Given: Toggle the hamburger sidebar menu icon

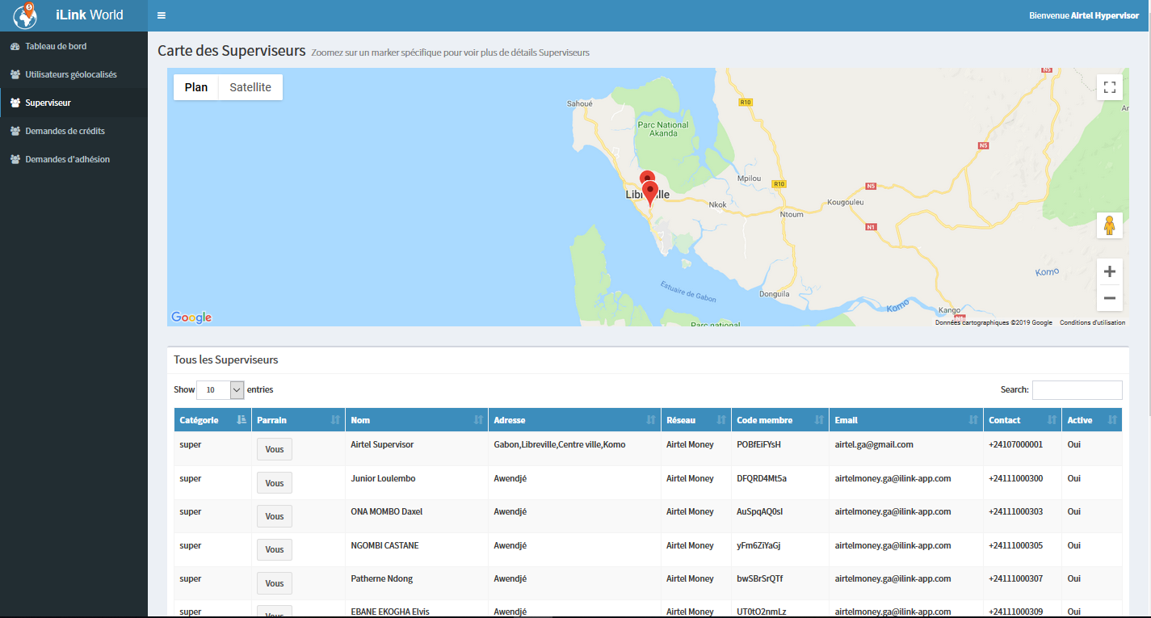Looking at the screenshot, I should tap(162, 15).
